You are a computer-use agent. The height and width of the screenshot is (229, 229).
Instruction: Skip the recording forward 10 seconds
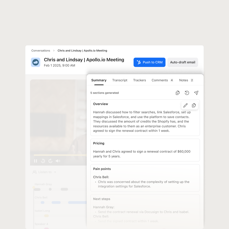(x=50, y=161)
